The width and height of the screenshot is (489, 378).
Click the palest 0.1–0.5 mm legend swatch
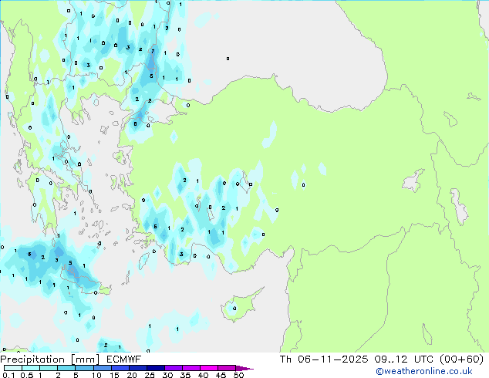[x=13, y=368]
